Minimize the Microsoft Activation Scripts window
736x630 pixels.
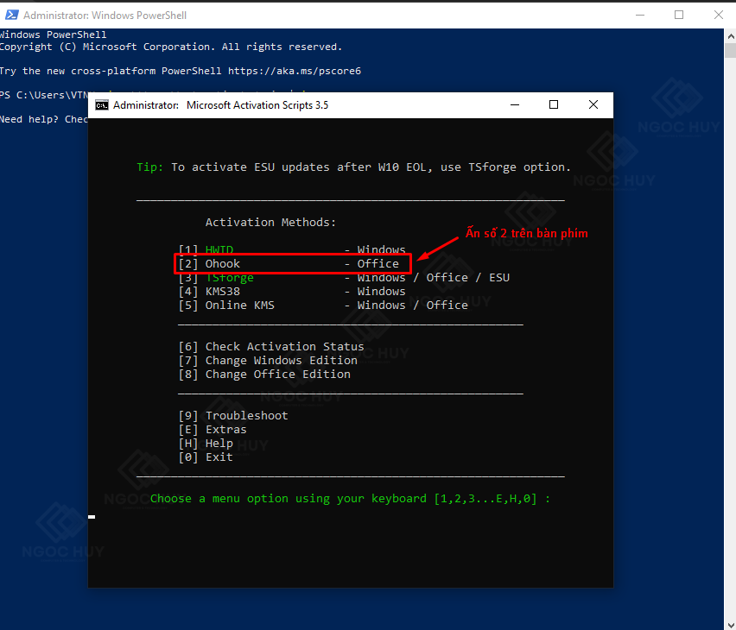(515, 104)
